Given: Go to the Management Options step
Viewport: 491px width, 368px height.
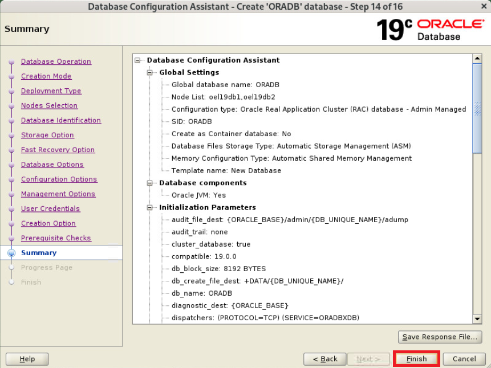Looking at the screenshot, I should [58, 194].
